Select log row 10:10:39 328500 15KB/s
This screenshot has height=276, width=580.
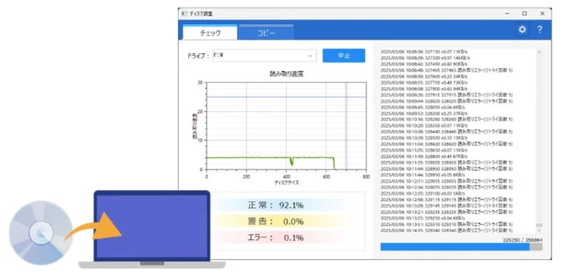point(424,137)
